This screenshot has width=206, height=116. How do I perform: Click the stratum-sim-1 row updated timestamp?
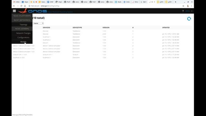point(171,54)
